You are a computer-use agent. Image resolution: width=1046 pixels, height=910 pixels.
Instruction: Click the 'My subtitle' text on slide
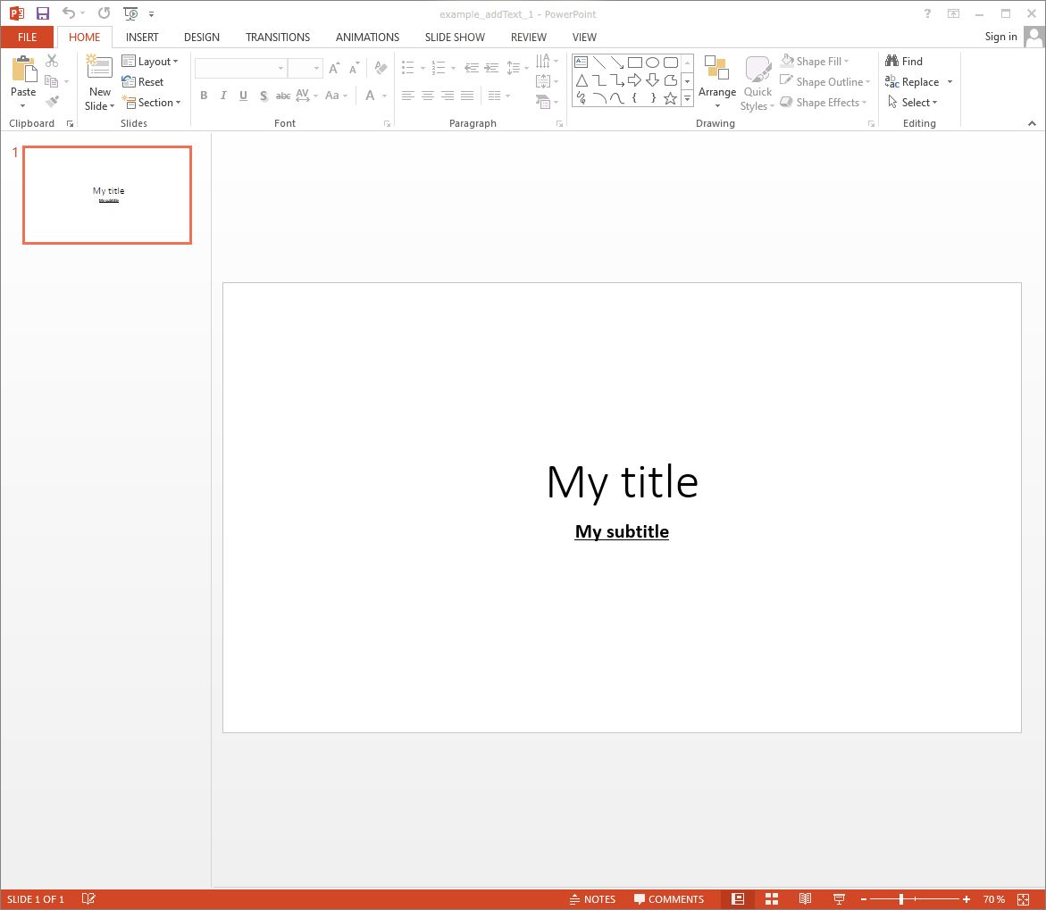622,531
